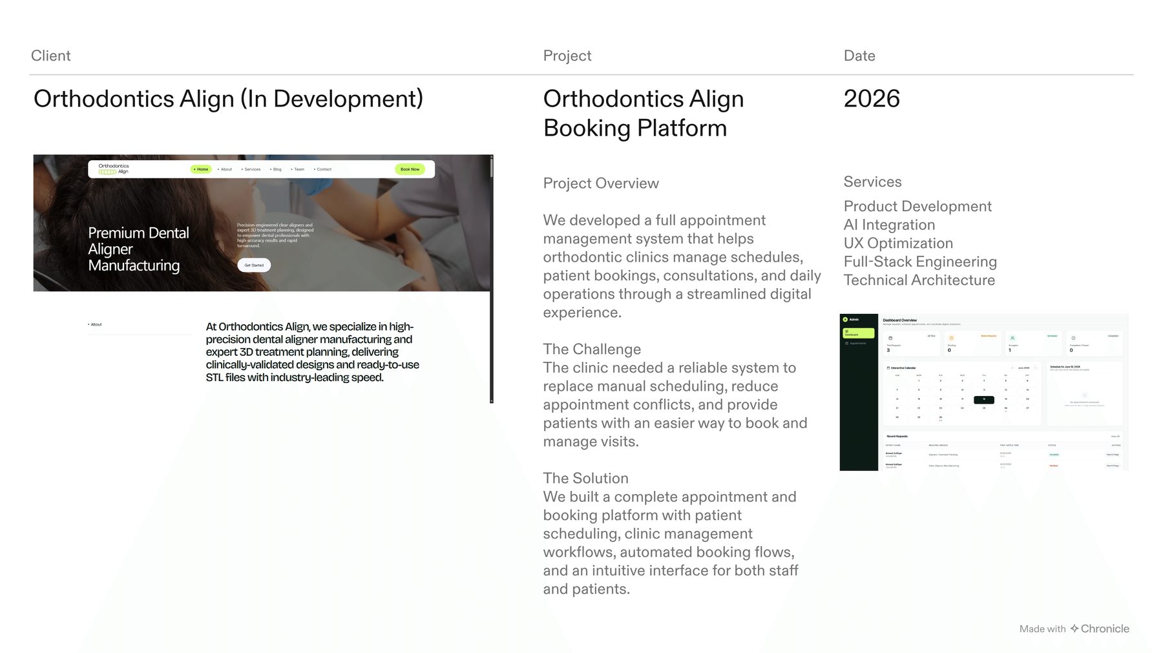Viewport: 1163px width, 653px height.
Task: Click the 'AI Integration' service text
Action: point(889,225)
